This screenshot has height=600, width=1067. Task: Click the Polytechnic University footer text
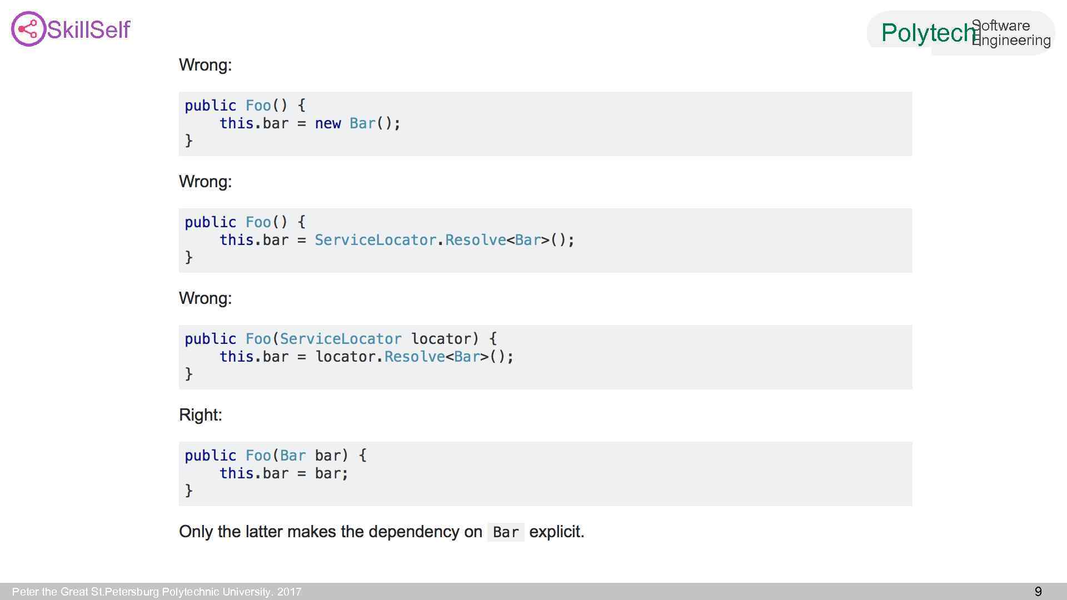[156, 592]
